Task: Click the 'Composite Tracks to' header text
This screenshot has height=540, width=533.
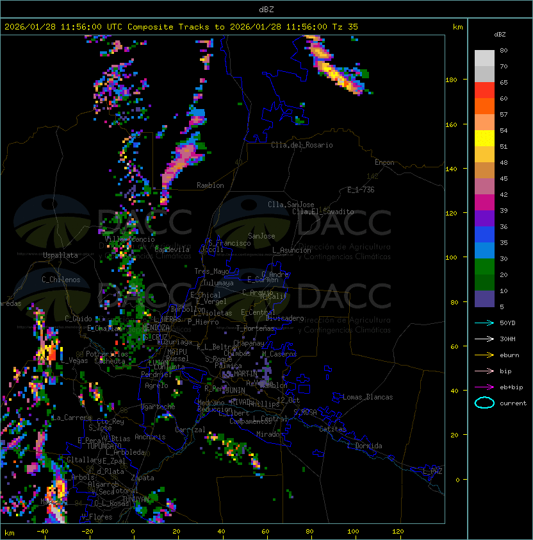Action: [x=177, y=27]
